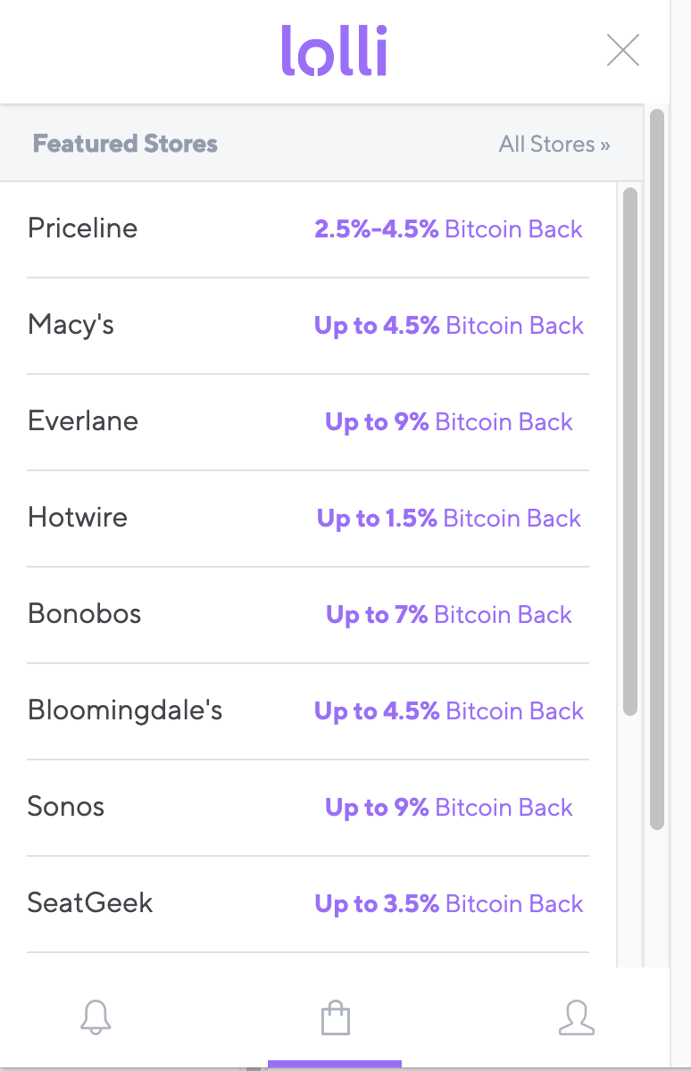This screenshot has height=1071, width=691.
Task: Open the Hotwire store entry
Action: [78, 518]
